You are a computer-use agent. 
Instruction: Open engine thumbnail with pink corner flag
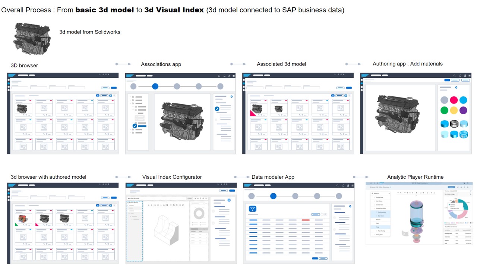[x=256, y=109]
